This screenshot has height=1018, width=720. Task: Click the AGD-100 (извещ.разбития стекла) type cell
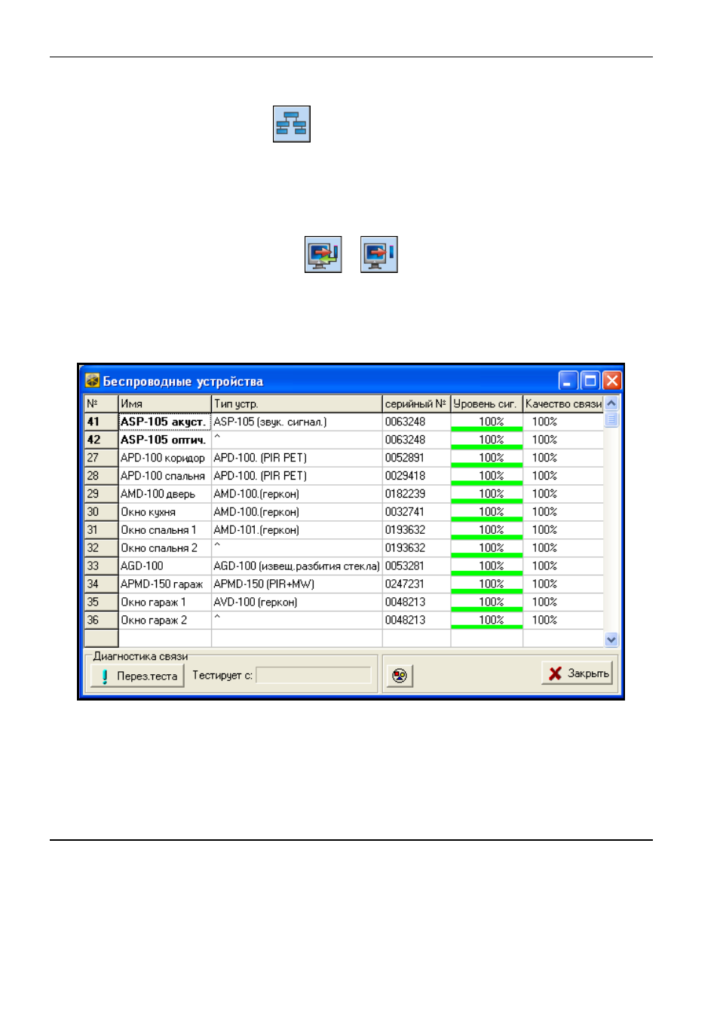pyautogui.click(x=296, y=566)
